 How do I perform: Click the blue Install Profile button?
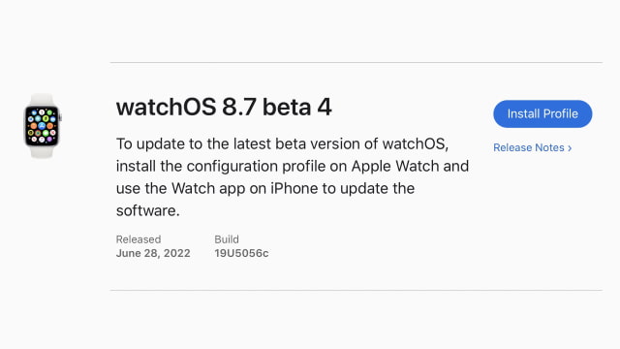(x=542, y=114)
